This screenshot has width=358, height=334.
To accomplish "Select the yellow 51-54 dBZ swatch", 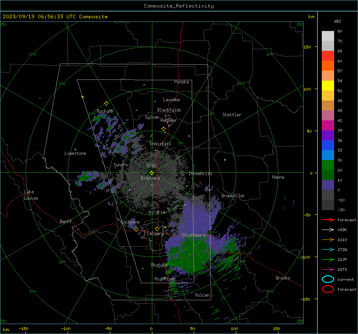I will click(x=328, y=86).
